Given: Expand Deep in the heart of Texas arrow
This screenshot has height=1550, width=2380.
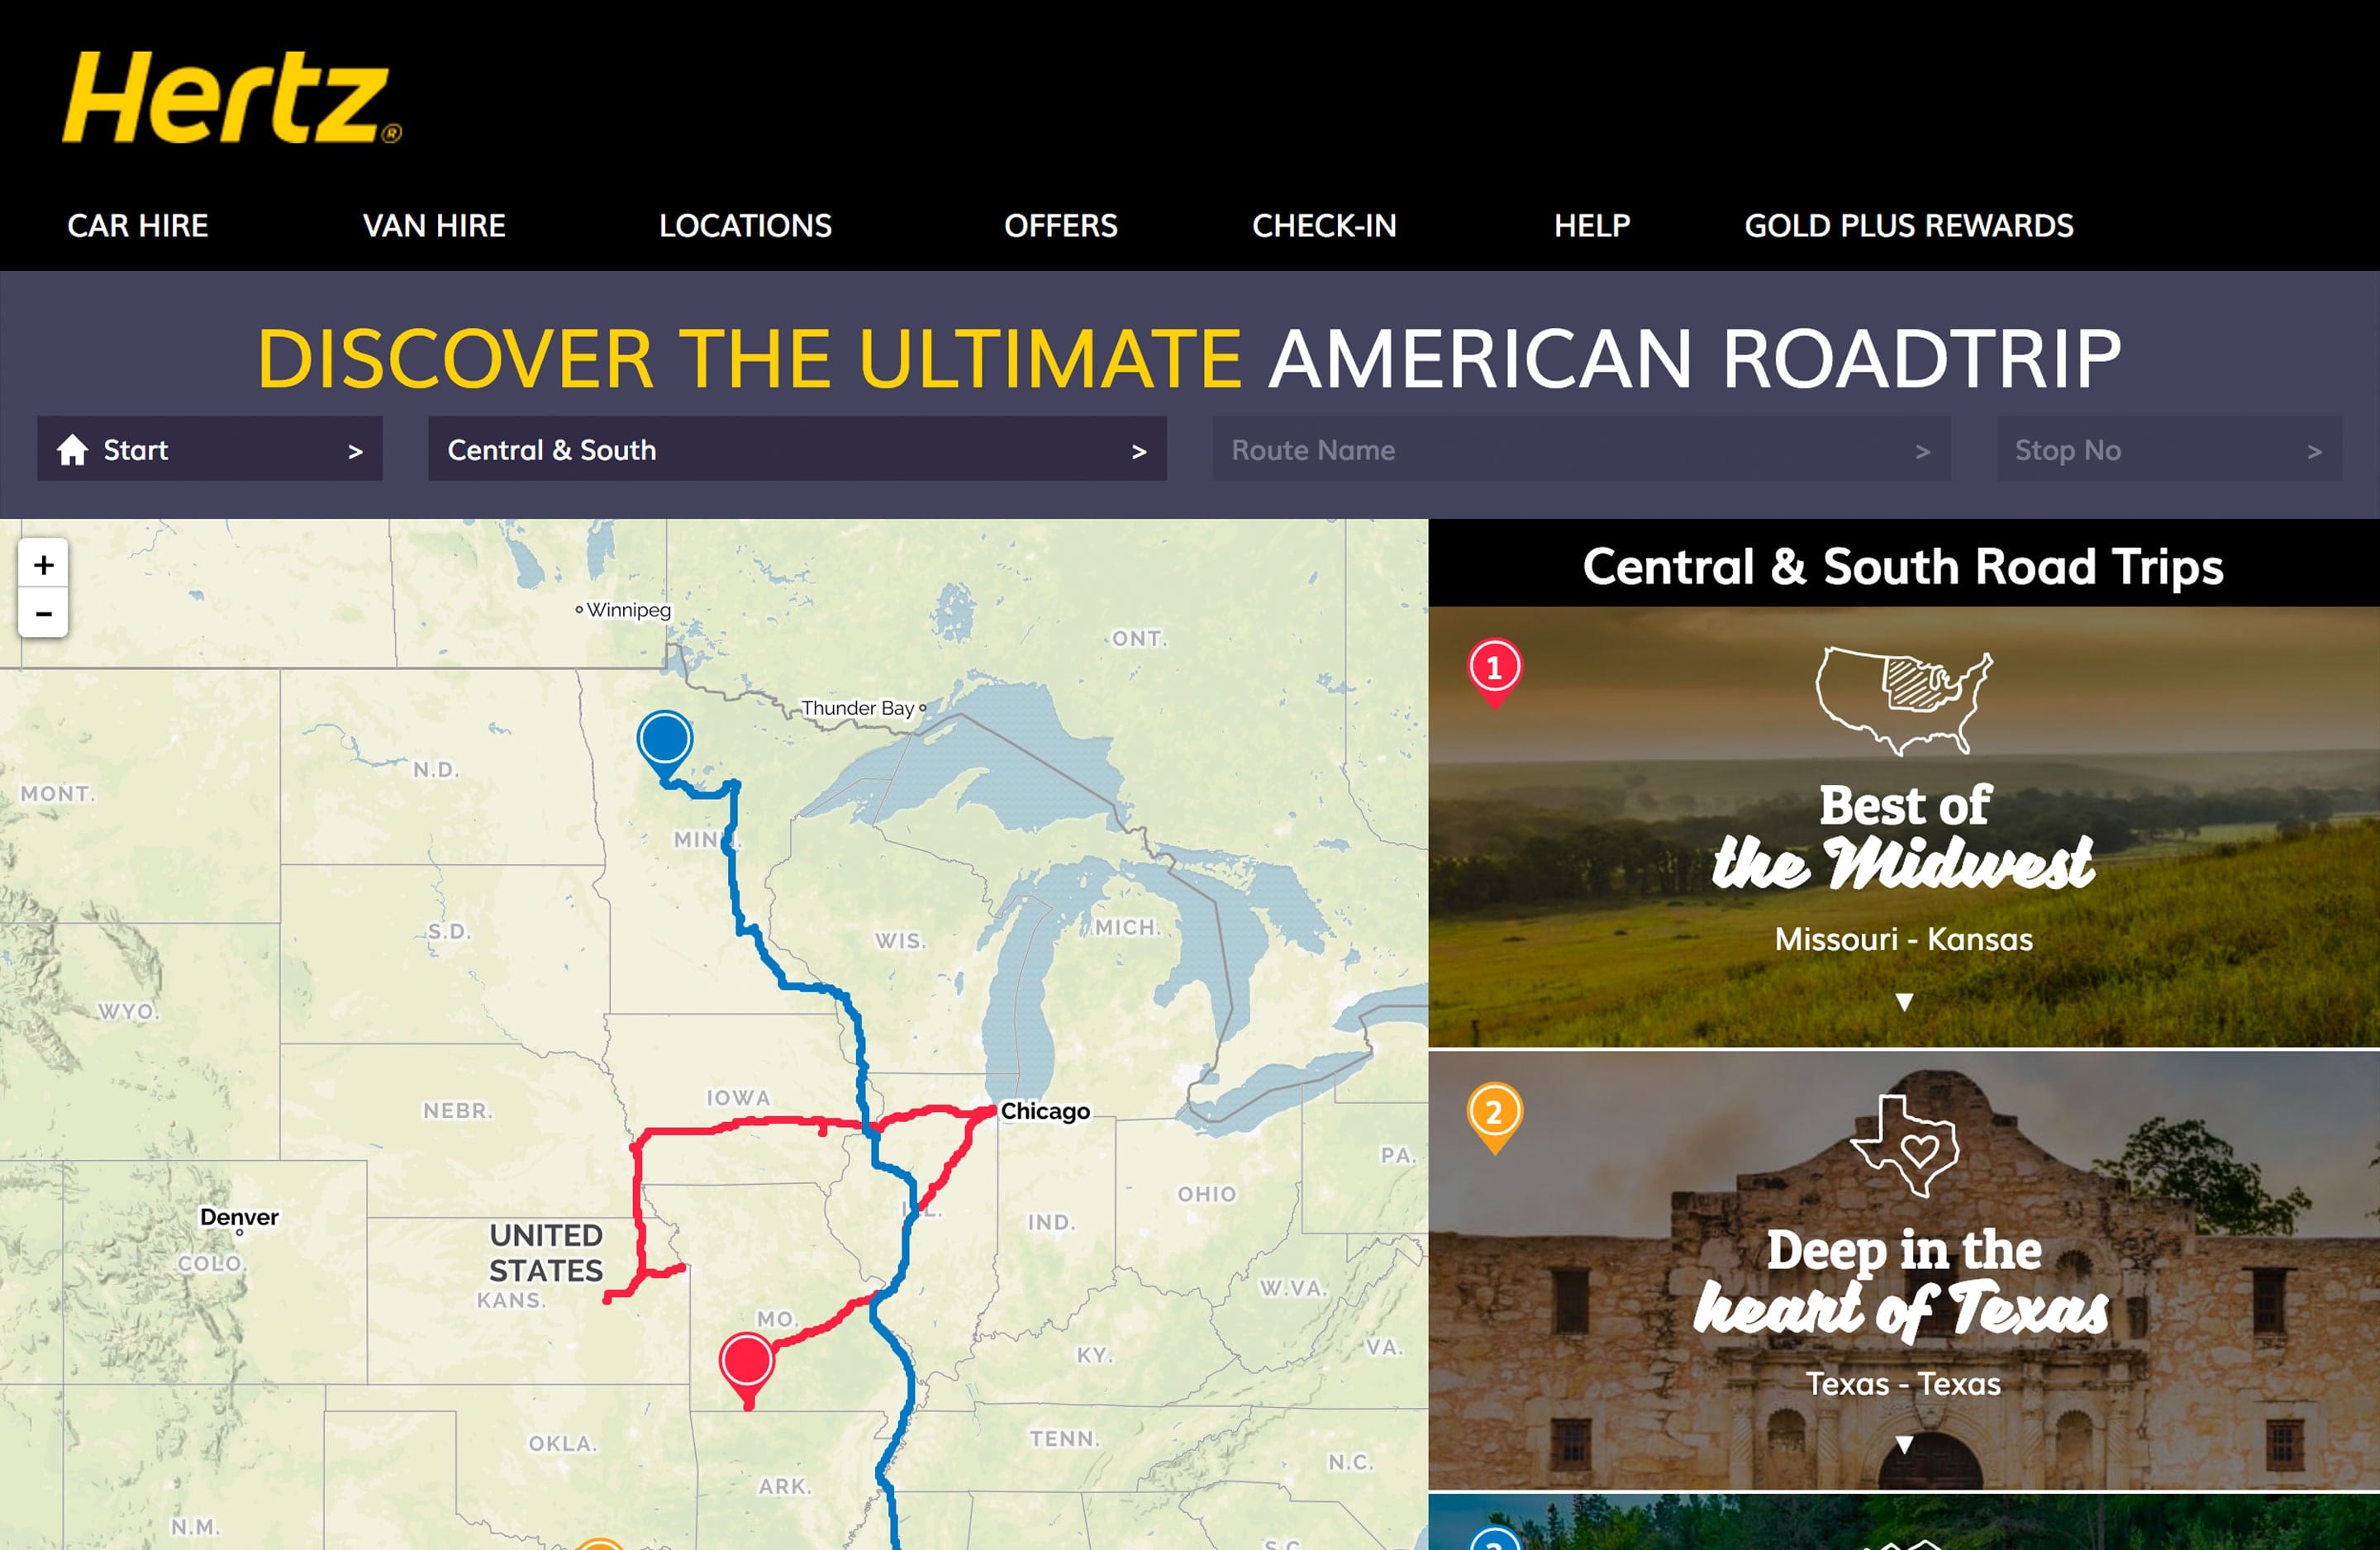Looking at the screenshot, I should 1904,1445.
